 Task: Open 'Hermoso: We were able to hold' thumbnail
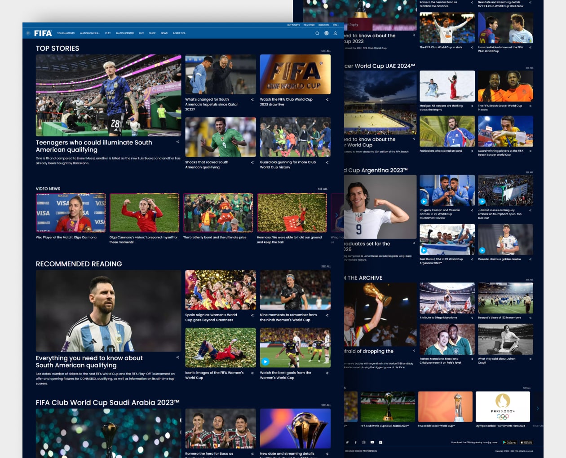pyautogui.click(x=292, y=213)
